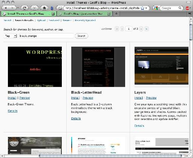The image size is (193, 158).
Task: Show Details for the Layers theme
Action: (x=139, y=126)
